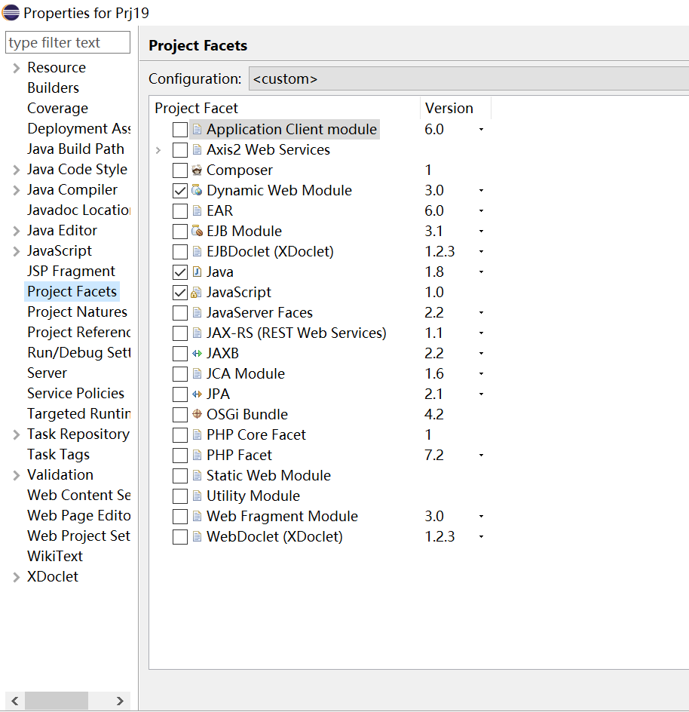This screenshot has height=712, width=689.
Task: Open the PHP Facet version dropdown
Action: click(481, 455)
